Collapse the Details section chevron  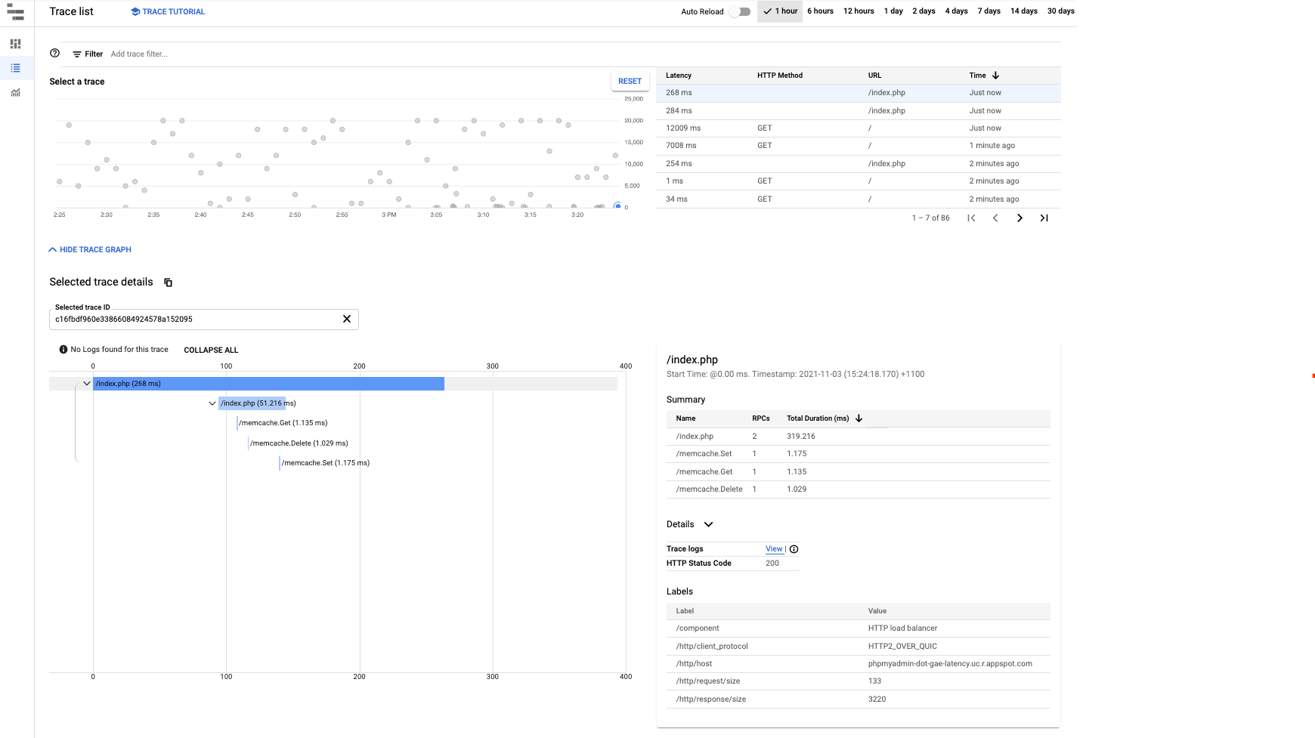point(709,523)
